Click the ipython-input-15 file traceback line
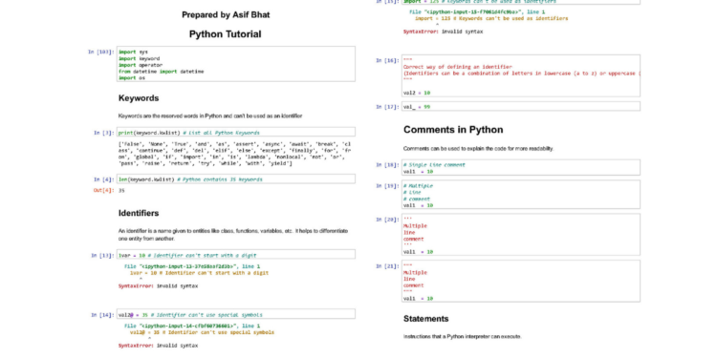 (x=477, y=11)
